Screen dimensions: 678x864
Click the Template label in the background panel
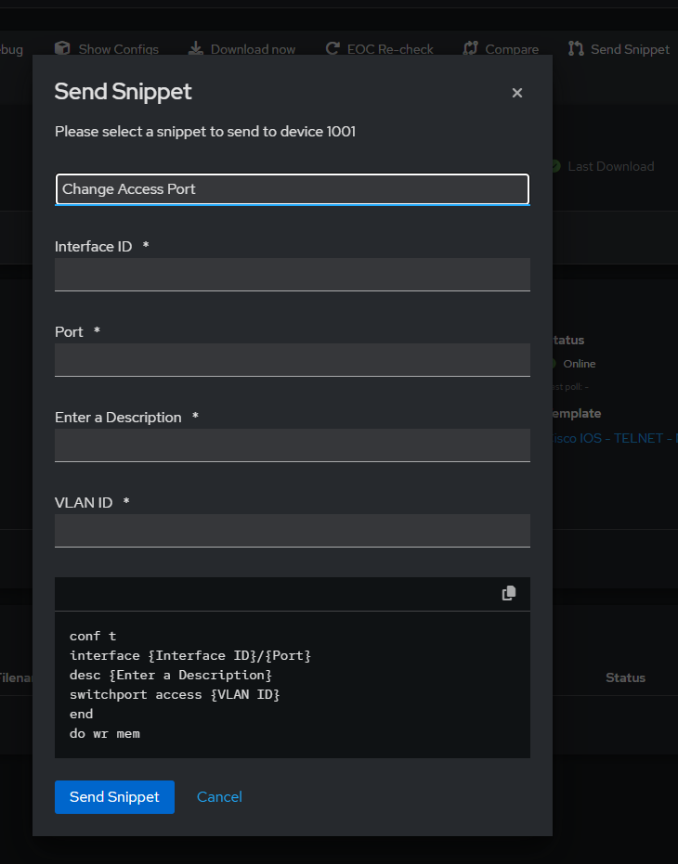[577, 413]
